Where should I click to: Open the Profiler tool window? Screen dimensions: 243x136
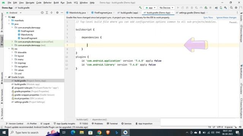32,124
